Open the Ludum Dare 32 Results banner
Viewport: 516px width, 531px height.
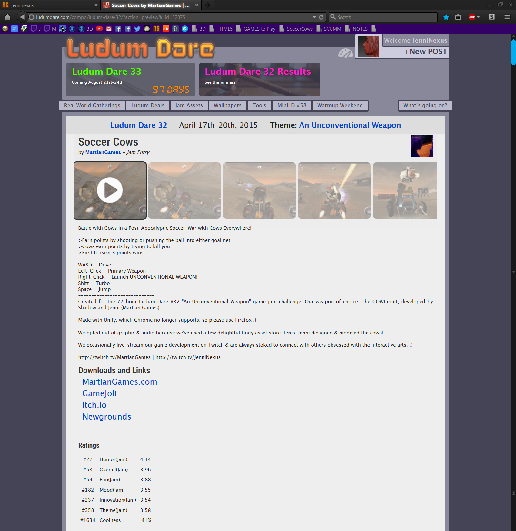[260, 80]
